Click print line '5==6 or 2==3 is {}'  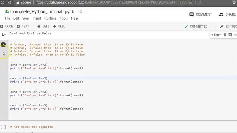pos(47,109)
